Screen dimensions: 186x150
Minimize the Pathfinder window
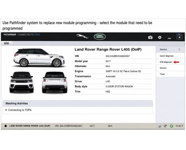tap(169, 38)
